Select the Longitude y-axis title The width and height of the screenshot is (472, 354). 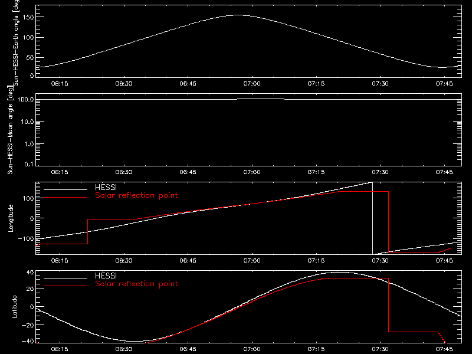(x=11, y=218)
